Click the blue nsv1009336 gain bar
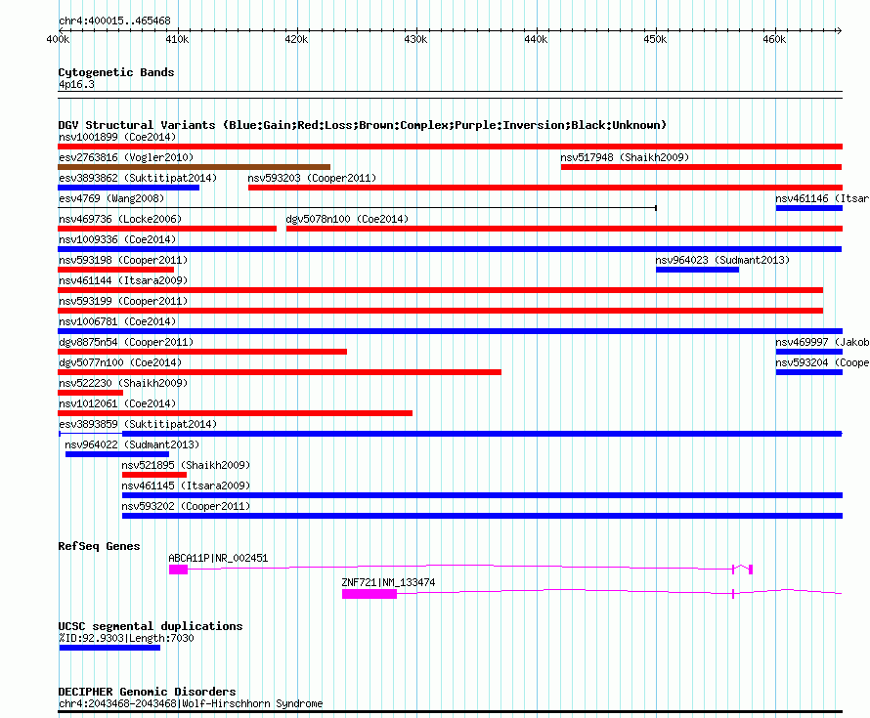The height and width of the screenshot is (718, 870). tap(450, 249)
